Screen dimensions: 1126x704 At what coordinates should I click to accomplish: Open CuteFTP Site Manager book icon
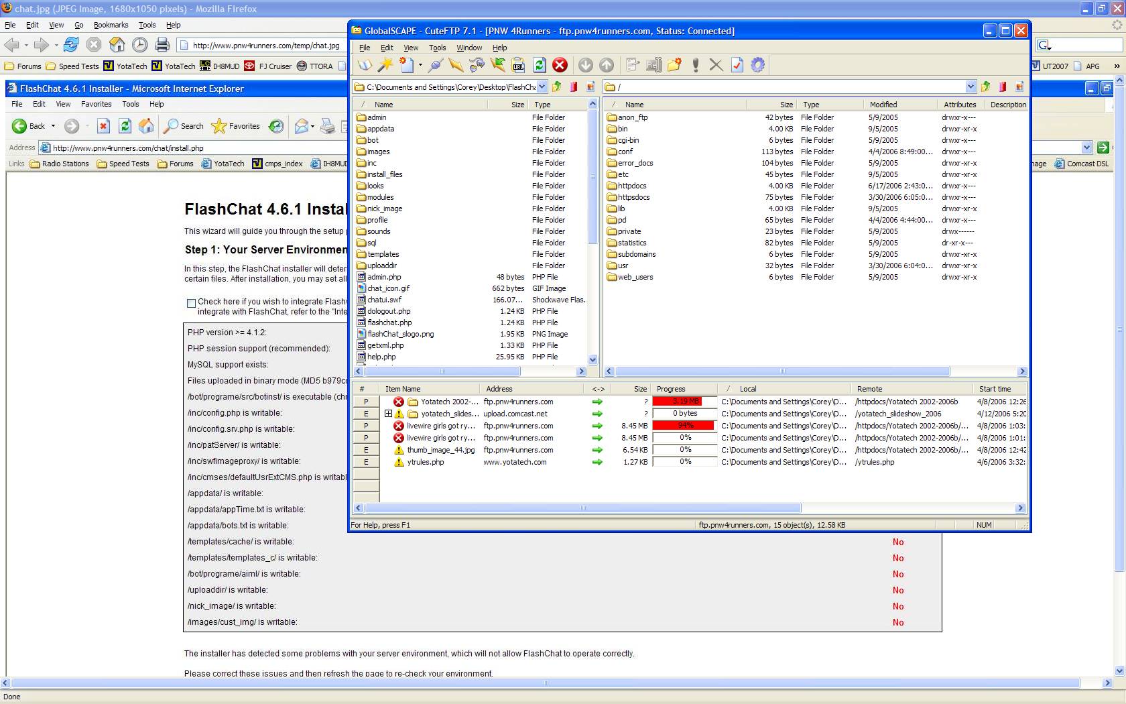coord(364,65)
